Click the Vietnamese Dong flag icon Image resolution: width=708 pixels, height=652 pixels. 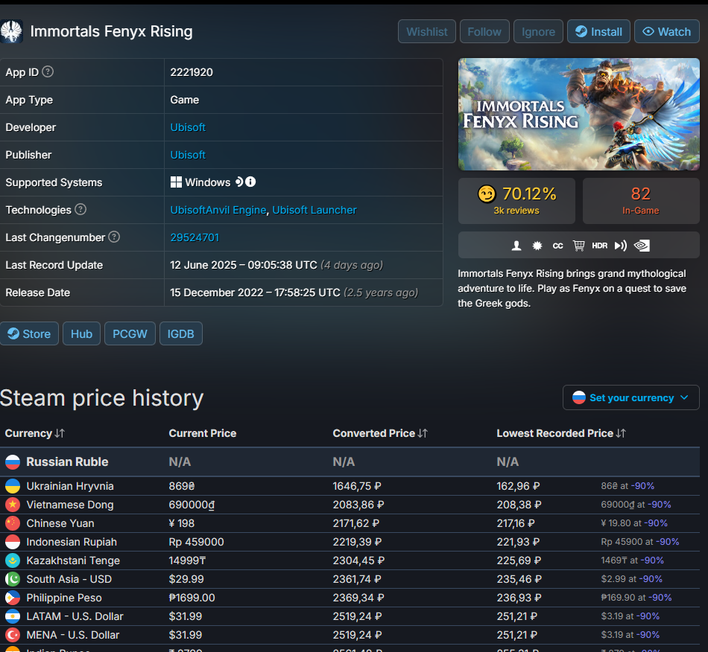click(13, 505)
